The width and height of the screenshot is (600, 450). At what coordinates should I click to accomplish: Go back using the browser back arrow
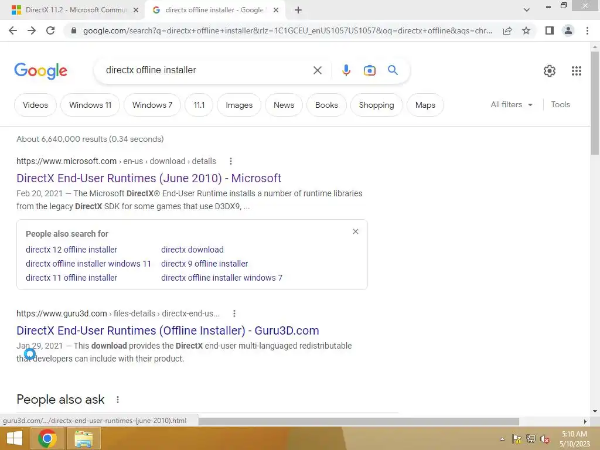tap(13, 30)
